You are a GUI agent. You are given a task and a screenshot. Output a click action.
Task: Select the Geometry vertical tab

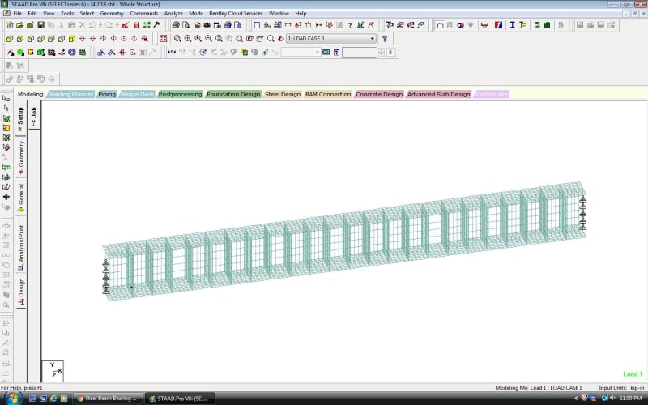(x=21, y=157)
